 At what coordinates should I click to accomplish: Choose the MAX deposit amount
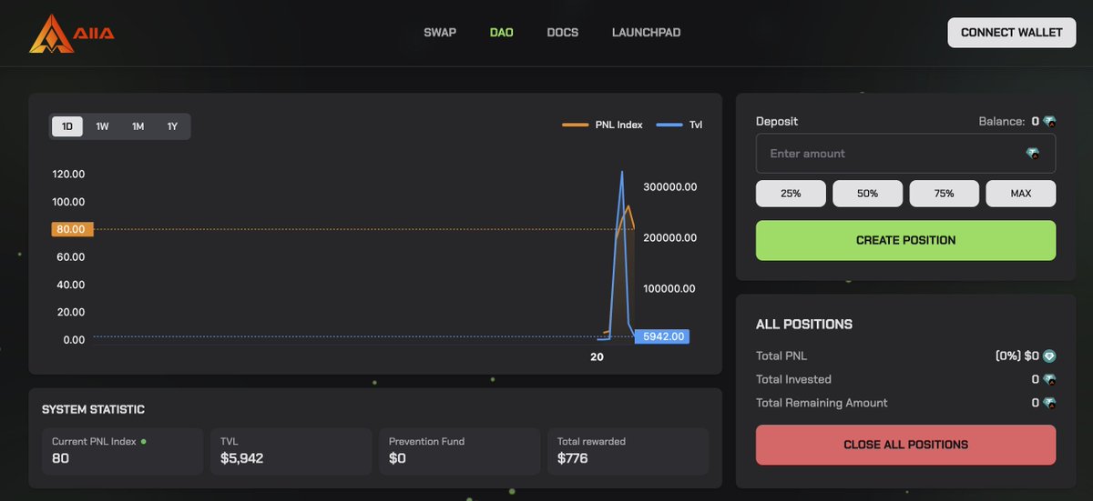coord(1021,194)
